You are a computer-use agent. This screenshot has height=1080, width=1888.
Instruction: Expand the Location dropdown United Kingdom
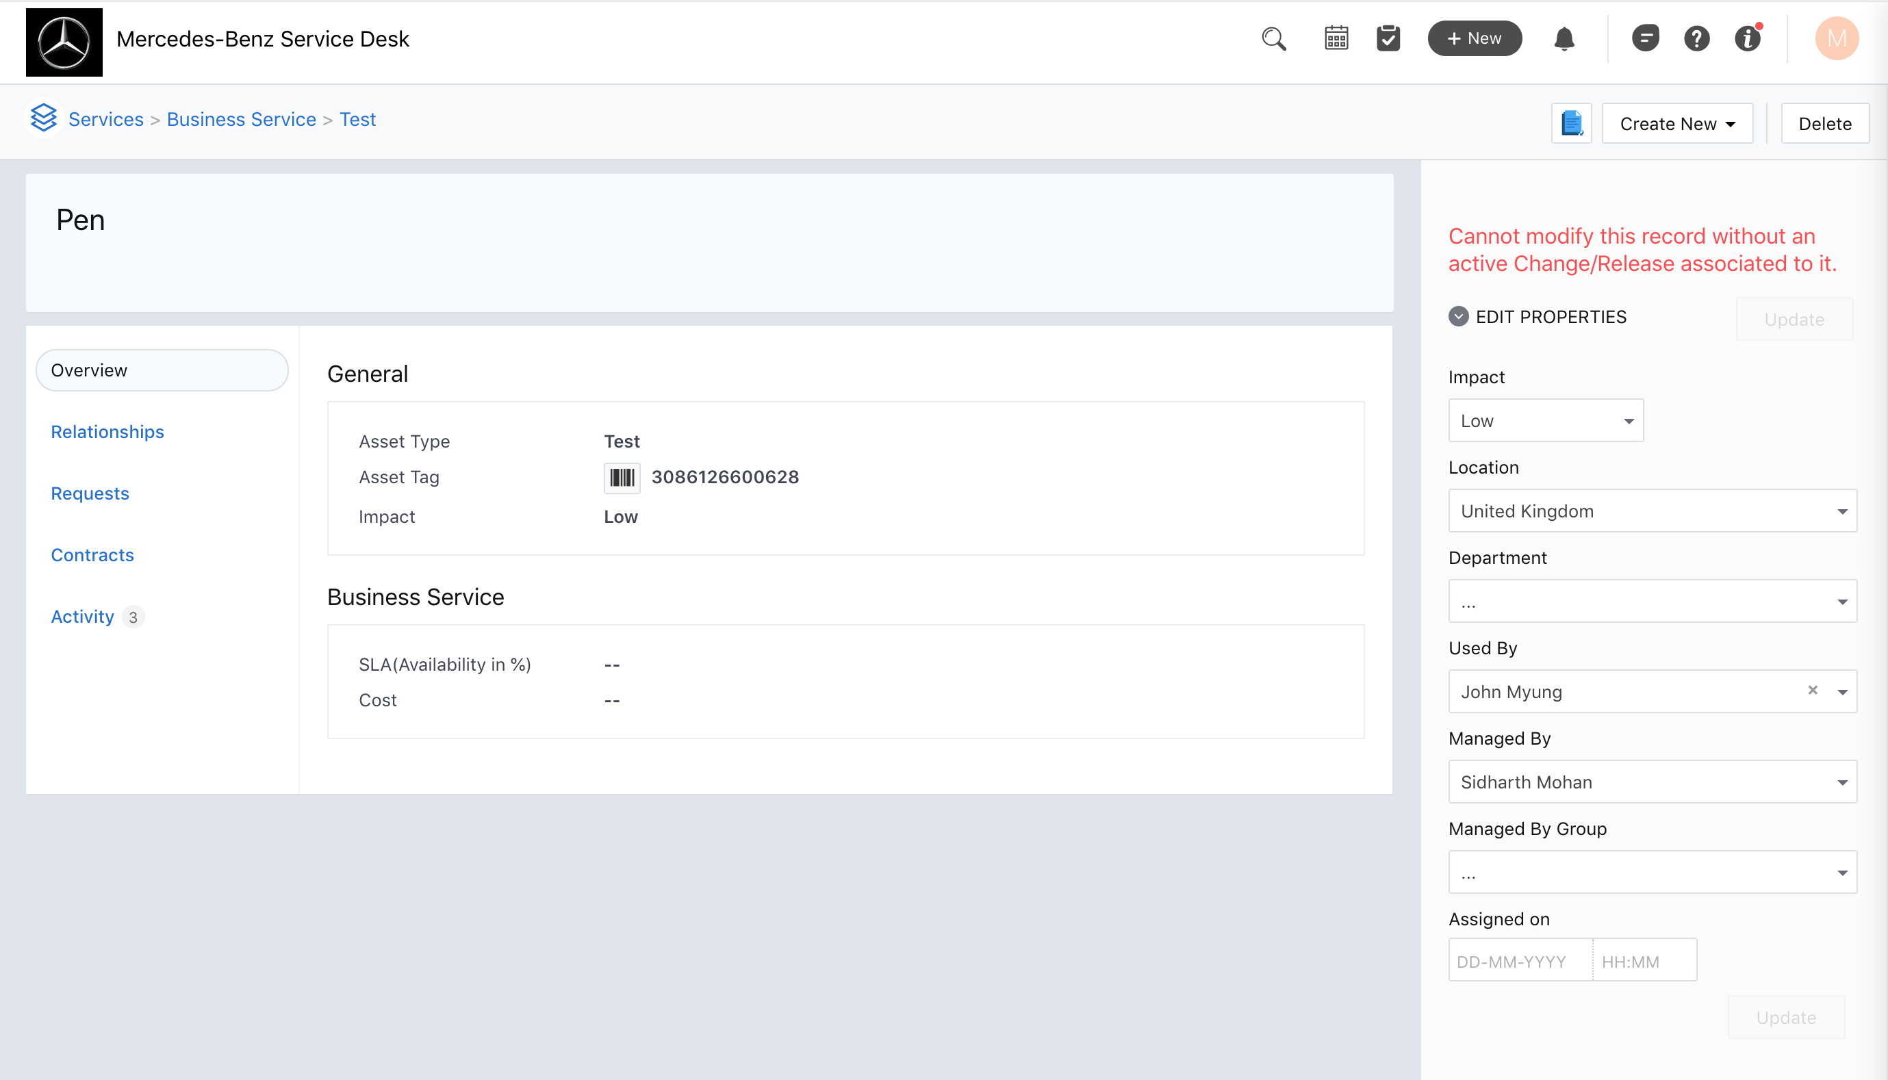point(1652,511)
